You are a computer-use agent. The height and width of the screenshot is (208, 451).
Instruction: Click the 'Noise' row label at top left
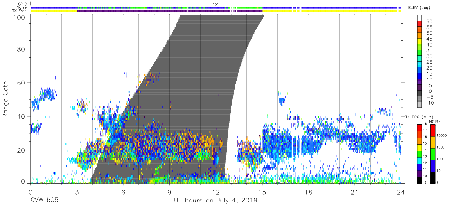tap(22, 7)
